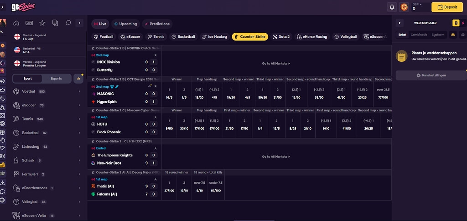Favorite the INOX Division match star
467x221 pixels.
point(155,55)
